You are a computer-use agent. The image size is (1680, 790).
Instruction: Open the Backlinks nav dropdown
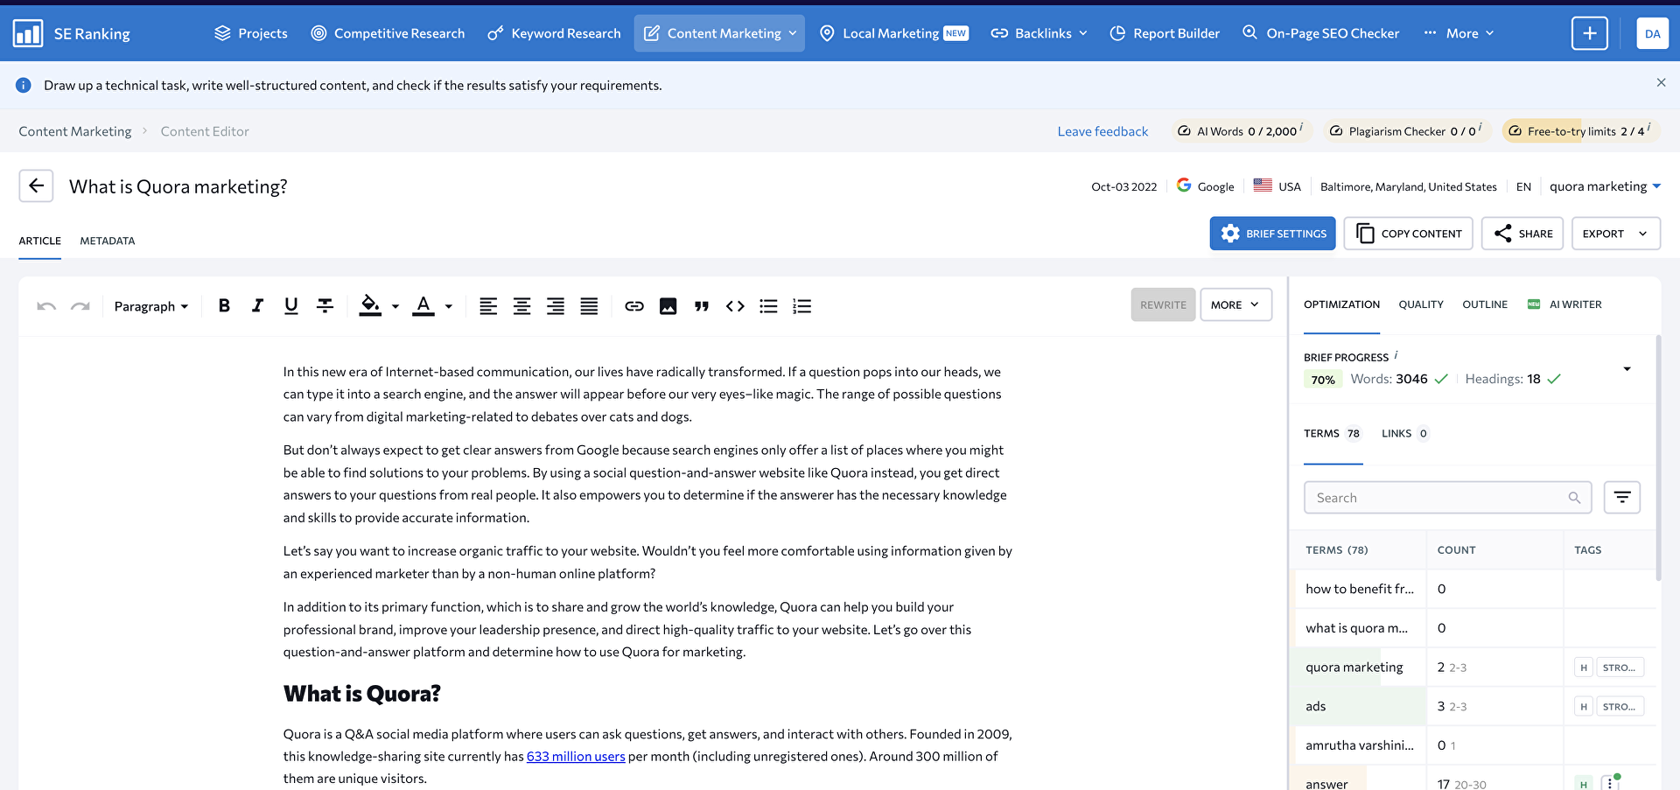point(1039,33)
